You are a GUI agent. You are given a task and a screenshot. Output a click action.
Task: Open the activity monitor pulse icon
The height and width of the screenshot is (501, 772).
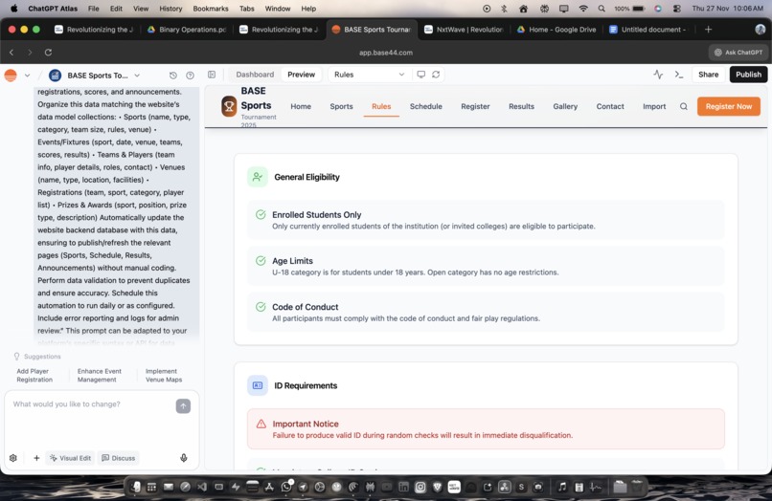click(658, 75)
